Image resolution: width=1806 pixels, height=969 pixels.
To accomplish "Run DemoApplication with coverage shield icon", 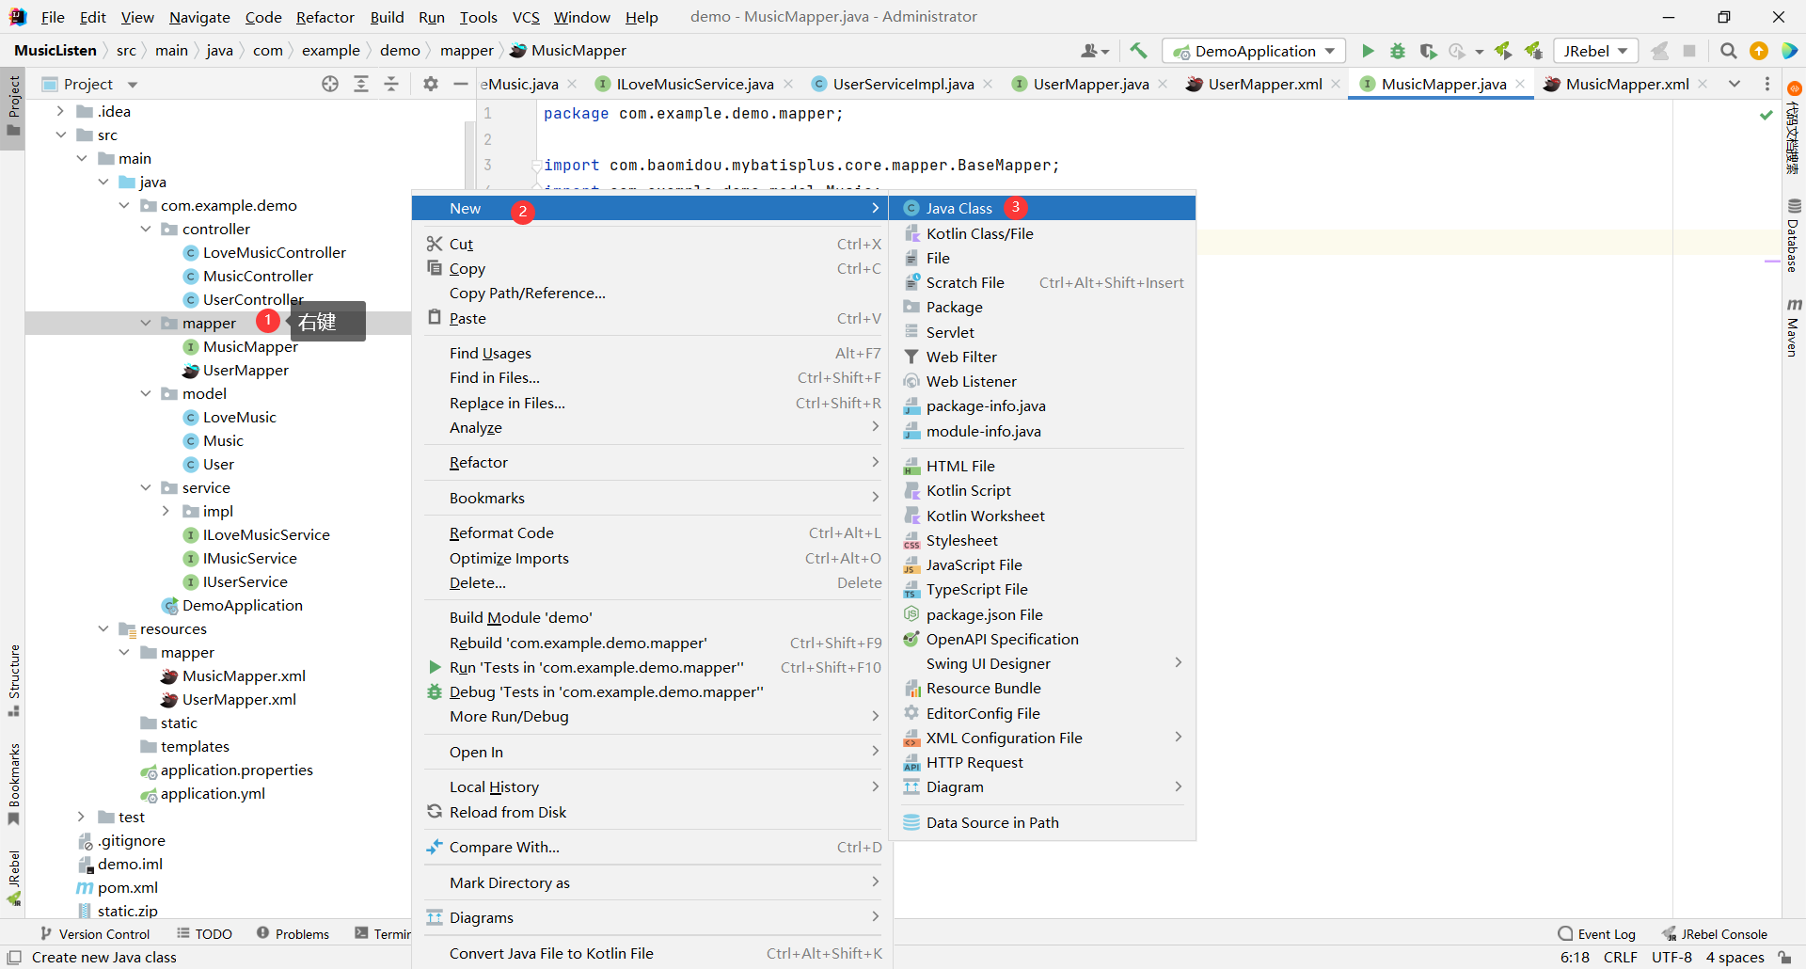I will pyautogui.click(x=1428, y=51).
